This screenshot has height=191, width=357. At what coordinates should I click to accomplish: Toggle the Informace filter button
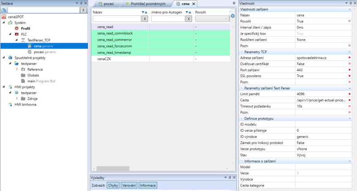tap(147, 185)
